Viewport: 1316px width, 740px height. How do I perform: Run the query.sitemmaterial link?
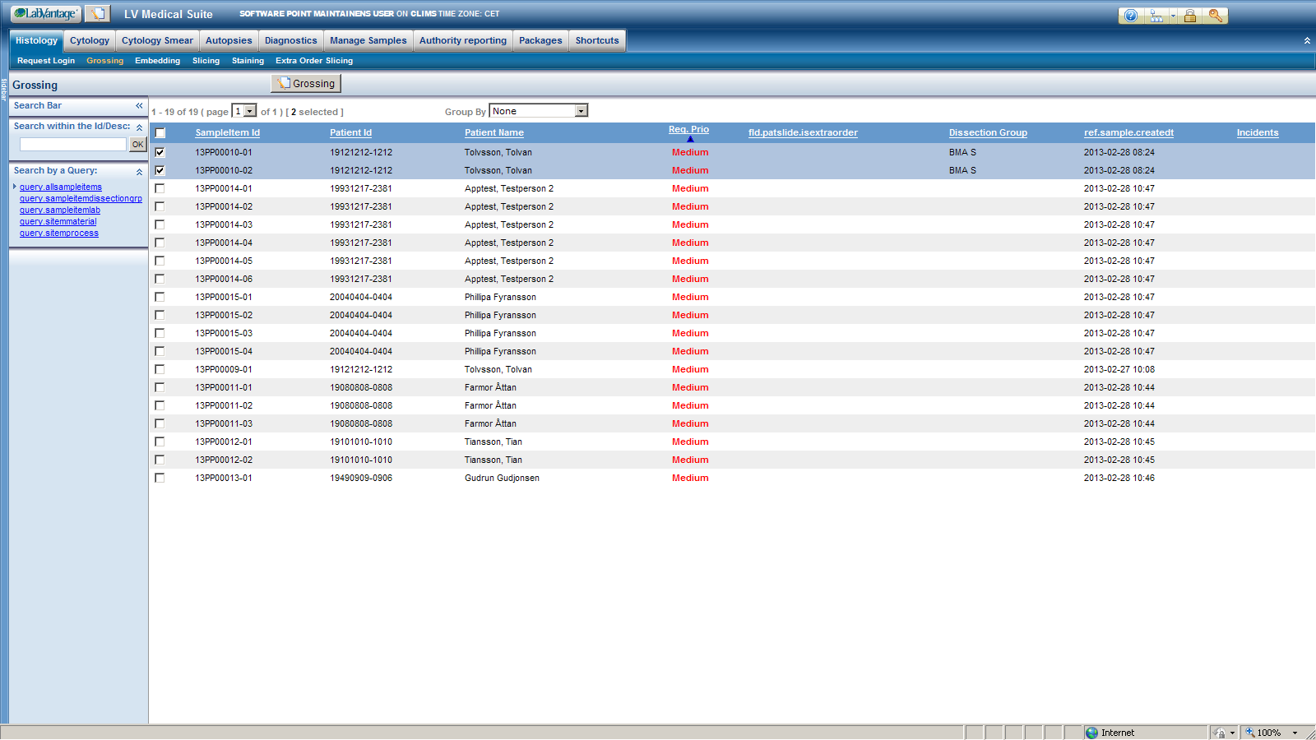pyautogui.click(x=58, y=222)
